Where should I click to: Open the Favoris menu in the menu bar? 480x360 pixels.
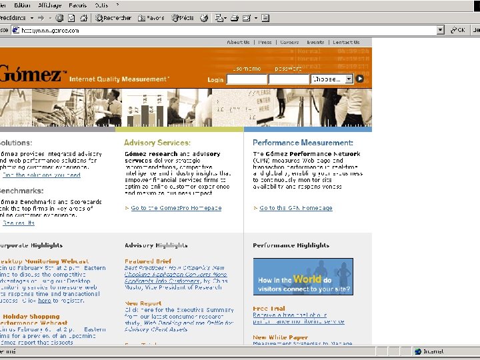pyautogui.click(x=78, y=5)
